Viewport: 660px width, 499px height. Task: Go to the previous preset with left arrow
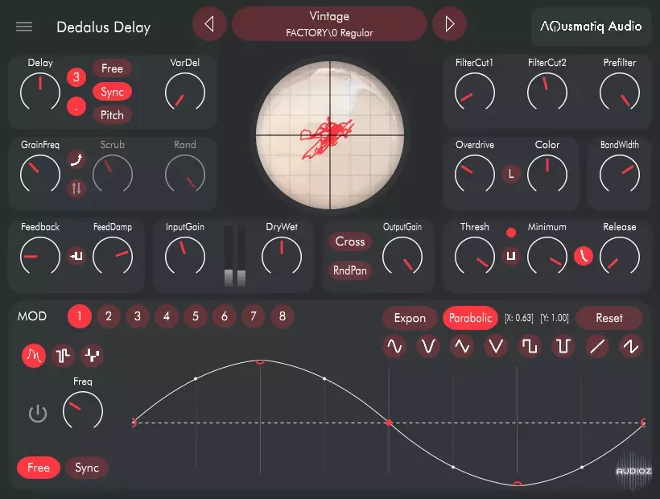pyautogui.click(x=209, y=24)
